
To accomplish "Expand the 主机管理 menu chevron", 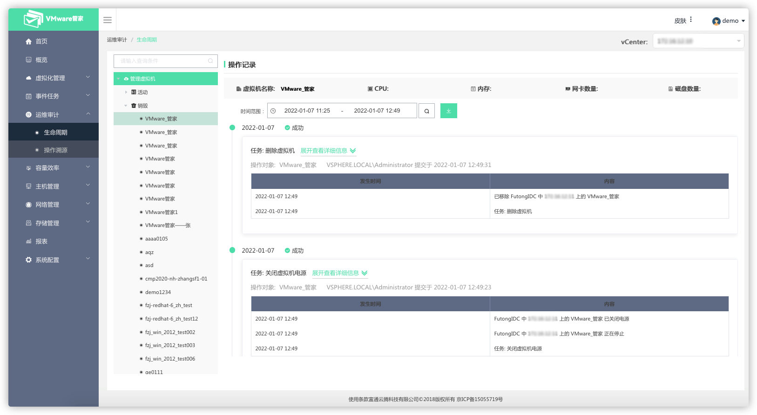I will (88, 185).
